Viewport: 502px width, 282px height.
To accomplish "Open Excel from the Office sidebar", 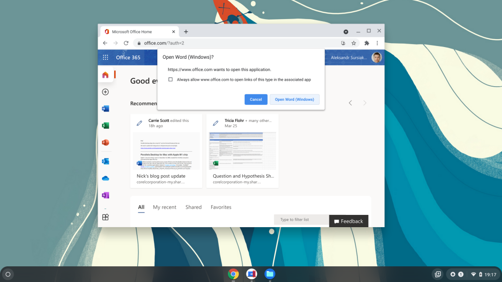I will [x=105, y=126].
